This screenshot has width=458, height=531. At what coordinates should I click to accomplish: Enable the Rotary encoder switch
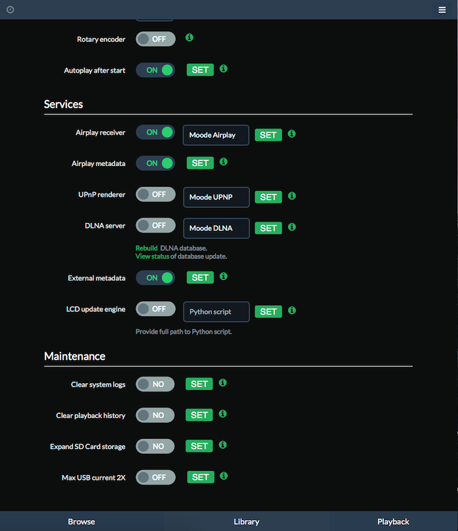tap(155, 39)
